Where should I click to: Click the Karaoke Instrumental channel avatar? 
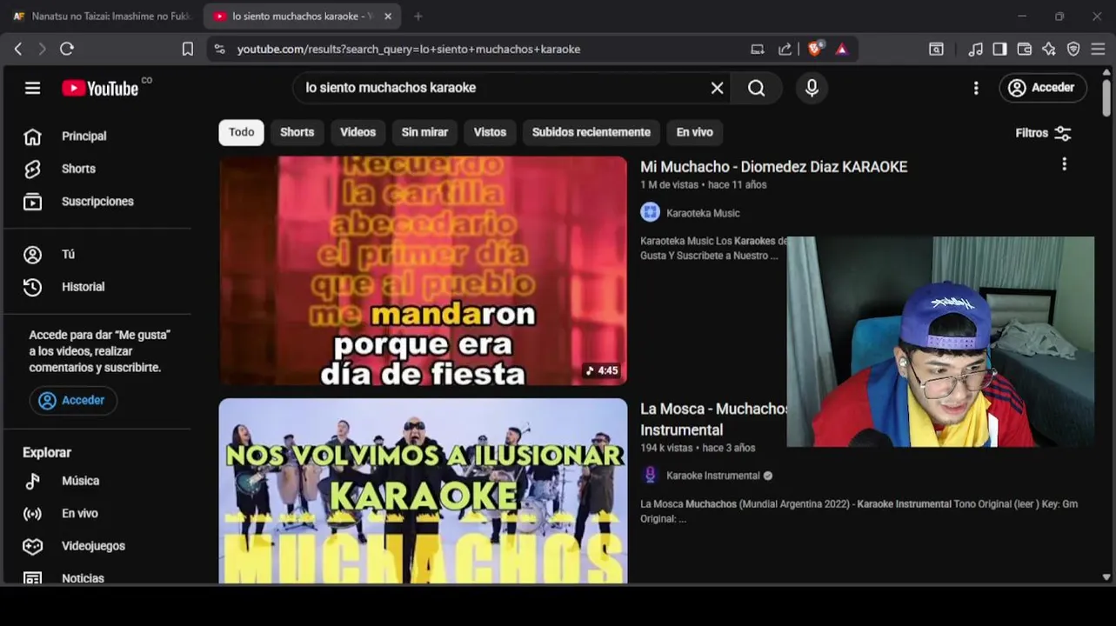650,475
